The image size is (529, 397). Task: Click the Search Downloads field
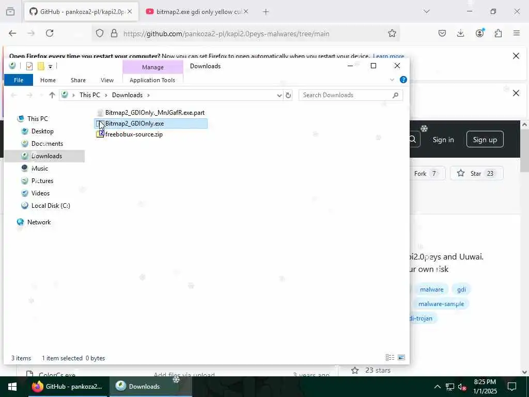point(351,95)
